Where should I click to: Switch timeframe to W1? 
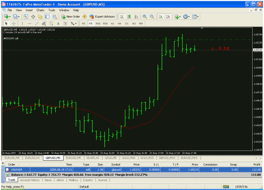(x=134, y=24)
